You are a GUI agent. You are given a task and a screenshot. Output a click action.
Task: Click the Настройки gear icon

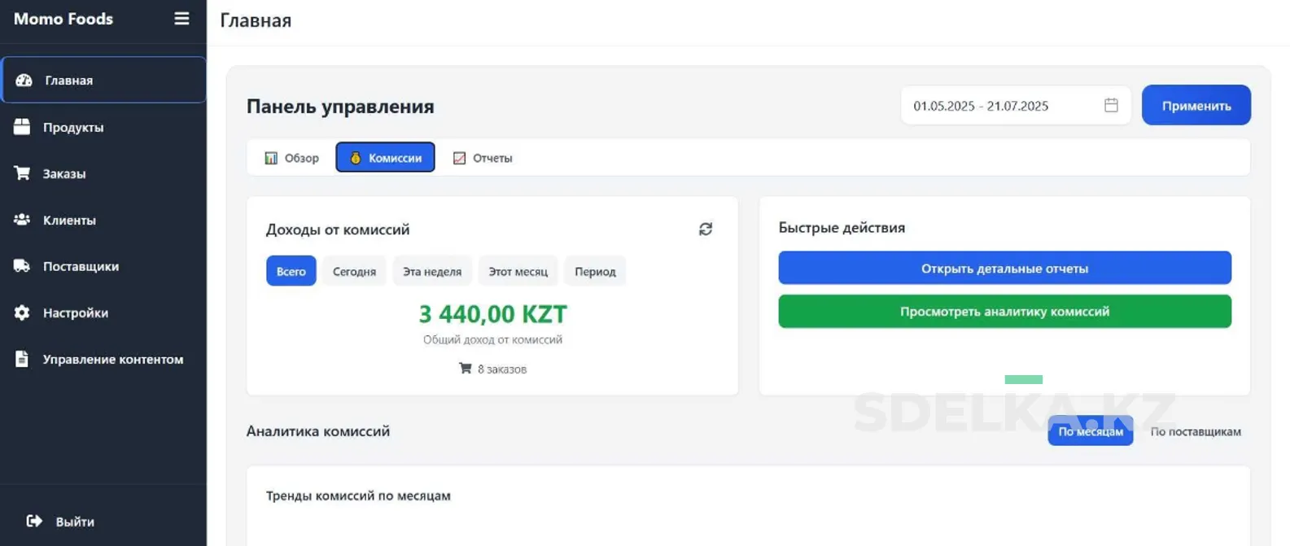22,312
